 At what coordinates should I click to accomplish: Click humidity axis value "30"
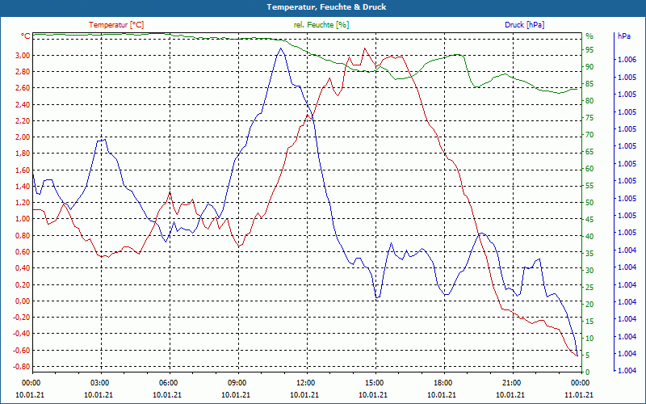pyautogui.click(x=589, y=271)
